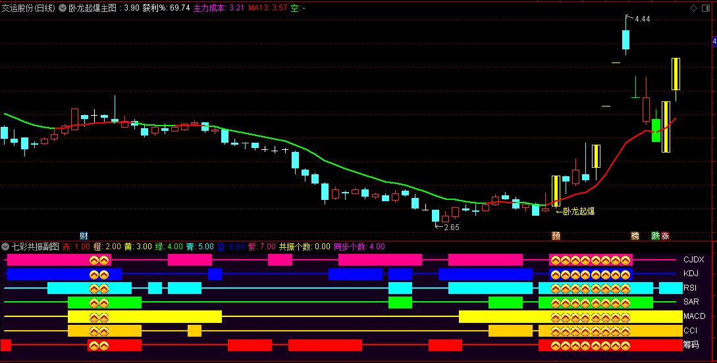Click the 七彩共振副图 indicator name
This screenshot has width=717, height=363.
[36, 247]
